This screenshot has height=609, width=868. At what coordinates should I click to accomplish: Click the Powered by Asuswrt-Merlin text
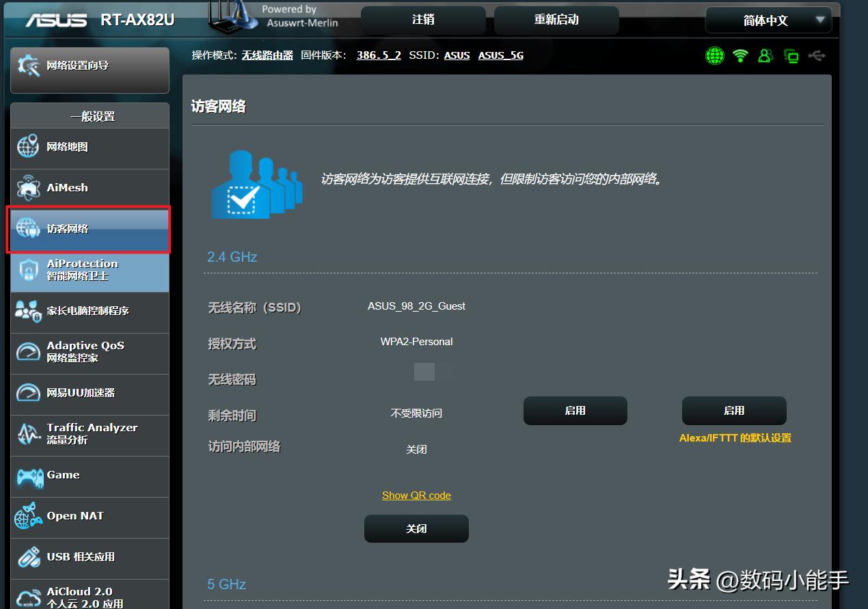299,16
